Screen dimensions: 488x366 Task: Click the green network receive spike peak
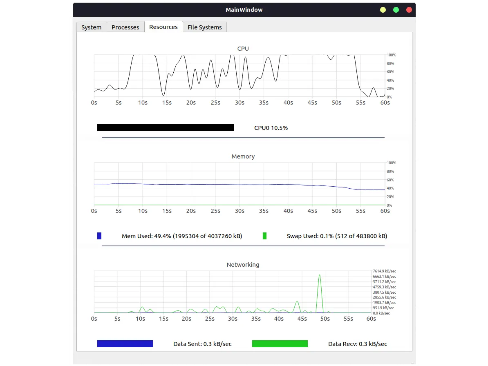[x=320, y=275]
